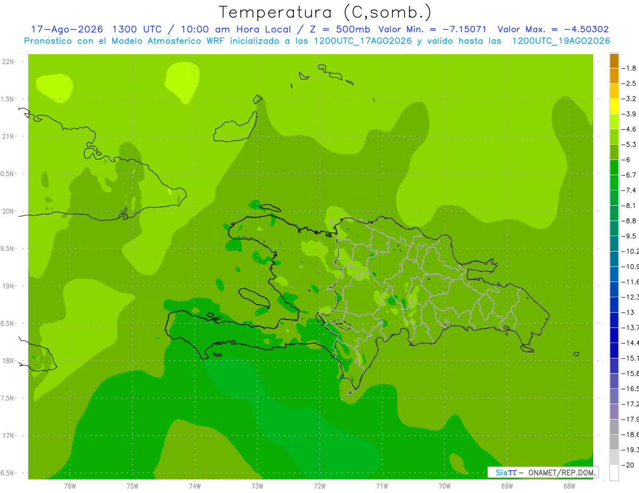Click the "19N" latitude label
This screenshot has width=639, height=493.
pos(9,286)
